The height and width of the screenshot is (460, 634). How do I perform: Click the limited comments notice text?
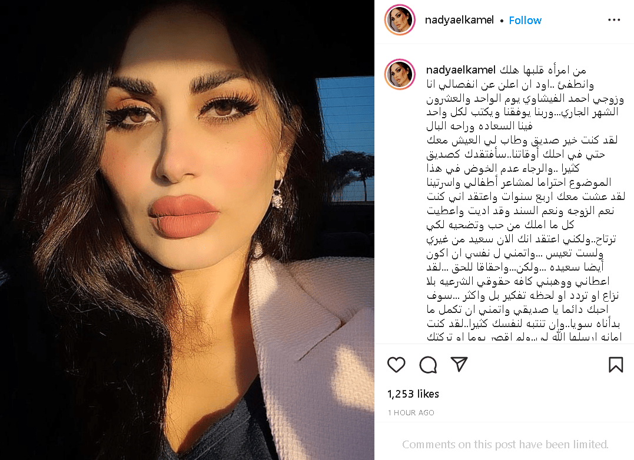tap(505, 444)
